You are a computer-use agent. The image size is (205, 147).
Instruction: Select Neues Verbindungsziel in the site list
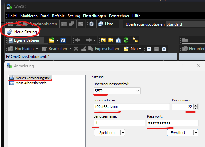click(30, 78)
